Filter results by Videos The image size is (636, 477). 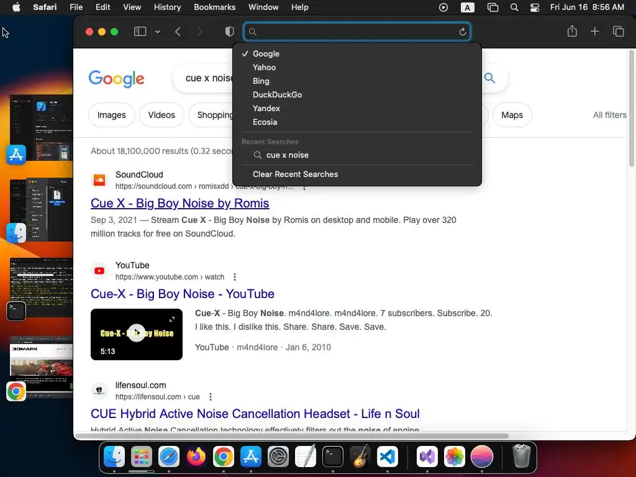(x=161, y=115)
